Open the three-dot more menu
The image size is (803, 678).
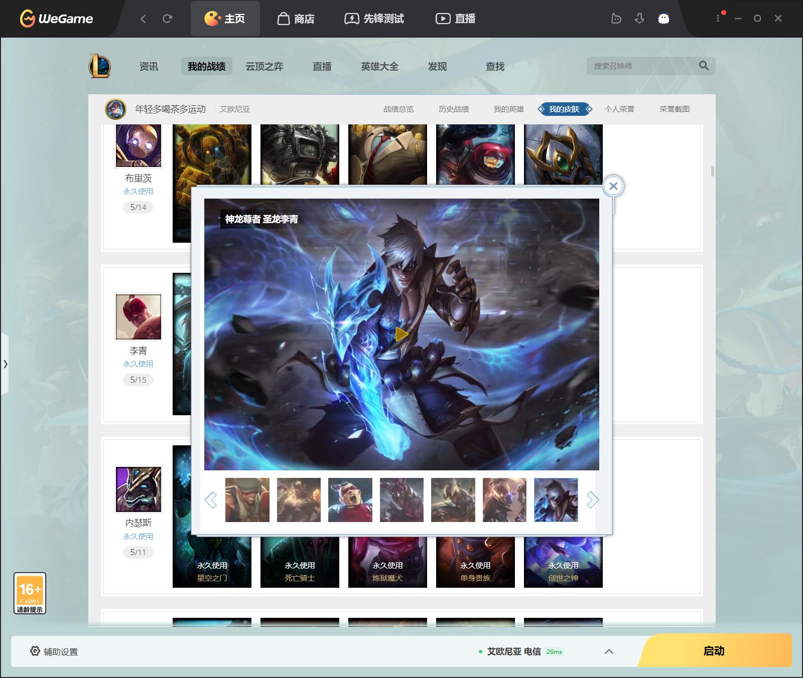[x=718, y=18]
